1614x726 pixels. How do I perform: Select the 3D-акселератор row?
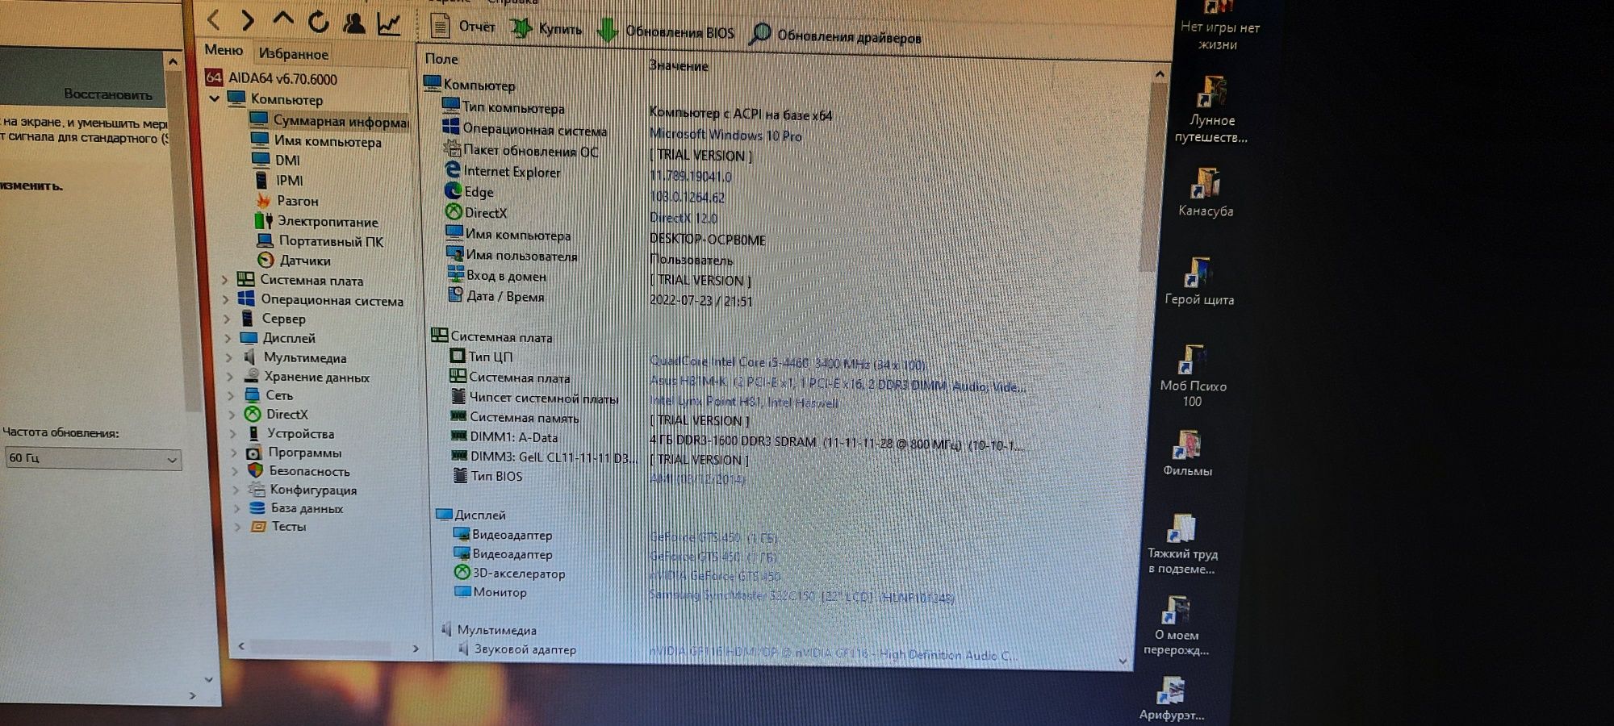point(509,574)
